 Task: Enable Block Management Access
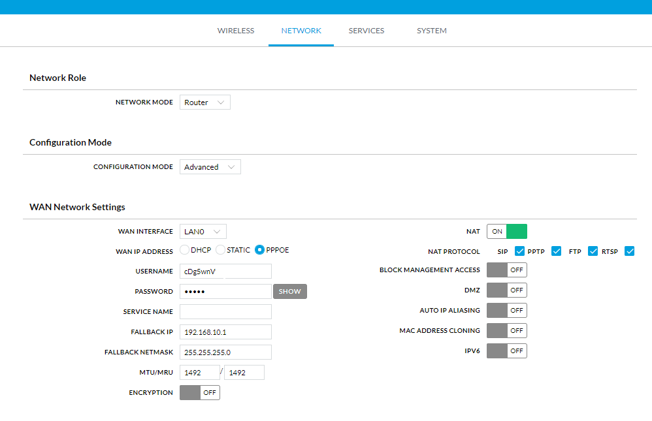[x=506, y=270]
